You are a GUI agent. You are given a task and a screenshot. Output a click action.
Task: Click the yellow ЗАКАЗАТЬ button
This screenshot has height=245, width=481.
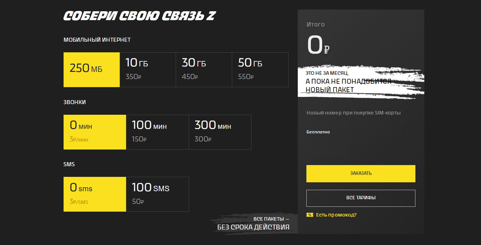pos(361,173)
